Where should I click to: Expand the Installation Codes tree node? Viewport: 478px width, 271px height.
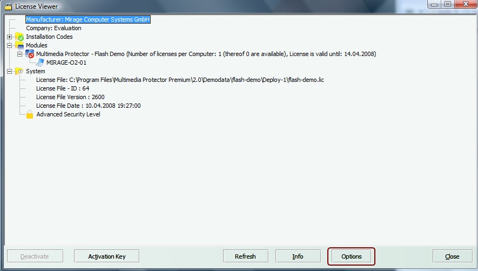point(9,37)
